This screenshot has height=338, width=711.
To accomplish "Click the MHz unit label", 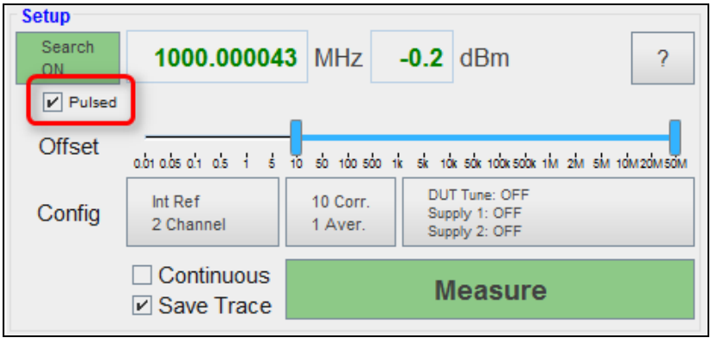I will [339, 58].
